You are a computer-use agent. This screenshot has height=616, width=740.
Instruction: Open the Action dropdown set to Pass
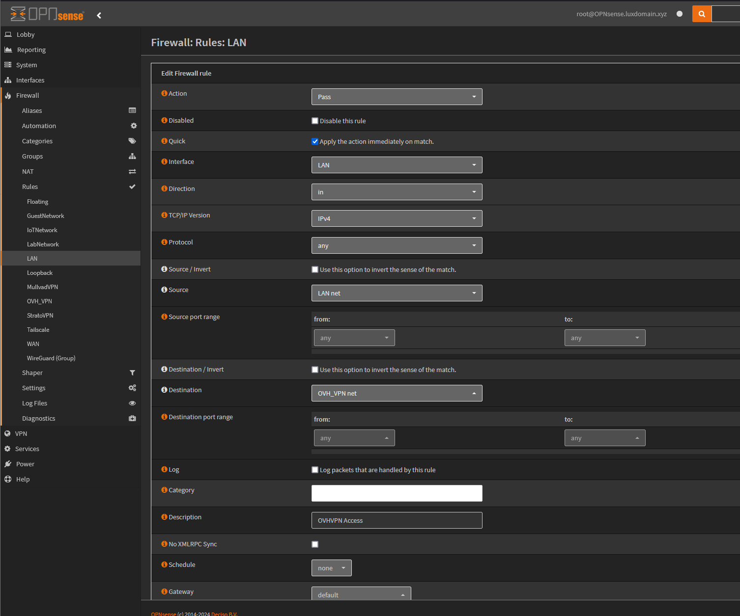pos(397,97)
